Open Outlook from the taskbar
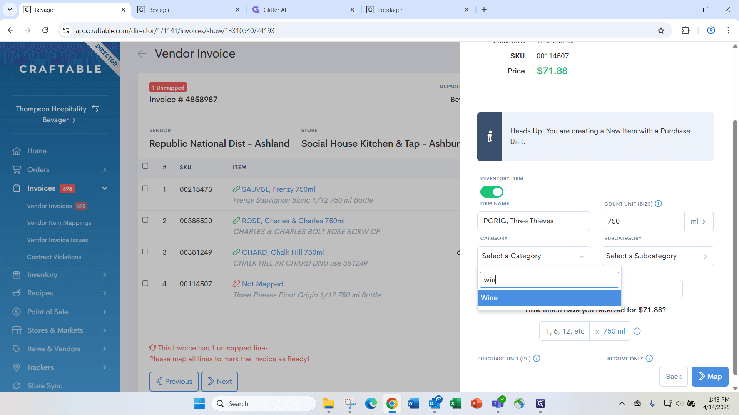Screen dimensions: 739x415 434,403
